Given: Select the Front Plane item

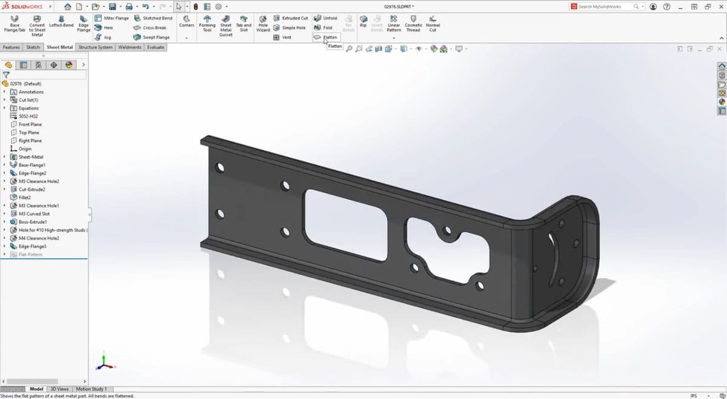Looking at the screenshot, I should pos(26,124).
